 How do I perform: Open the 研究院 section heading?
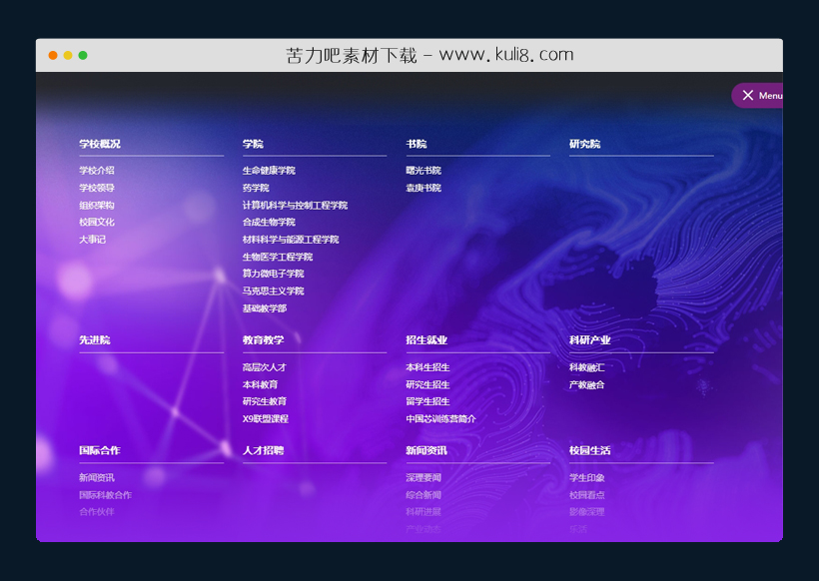[585, 144]
